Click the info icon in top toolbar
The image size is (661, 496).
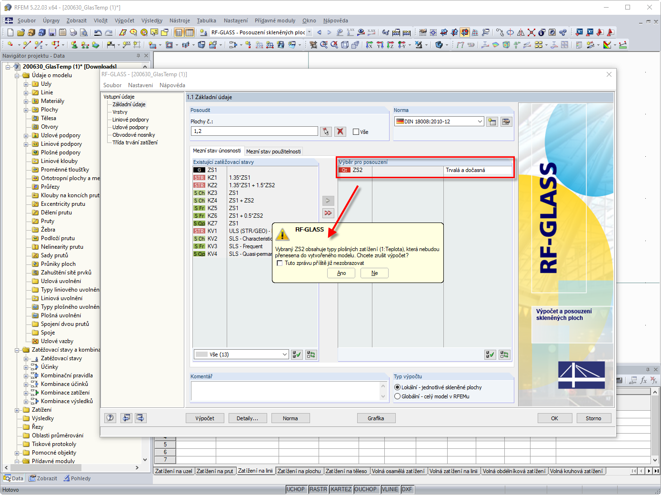[x=541, y=32]
